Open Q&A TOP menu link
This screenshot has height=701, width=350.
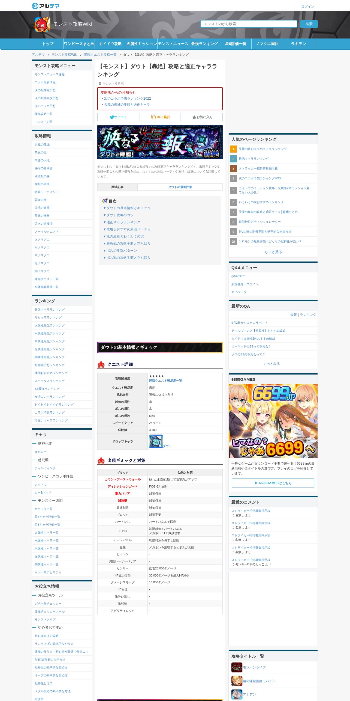(x=238, y=276)
